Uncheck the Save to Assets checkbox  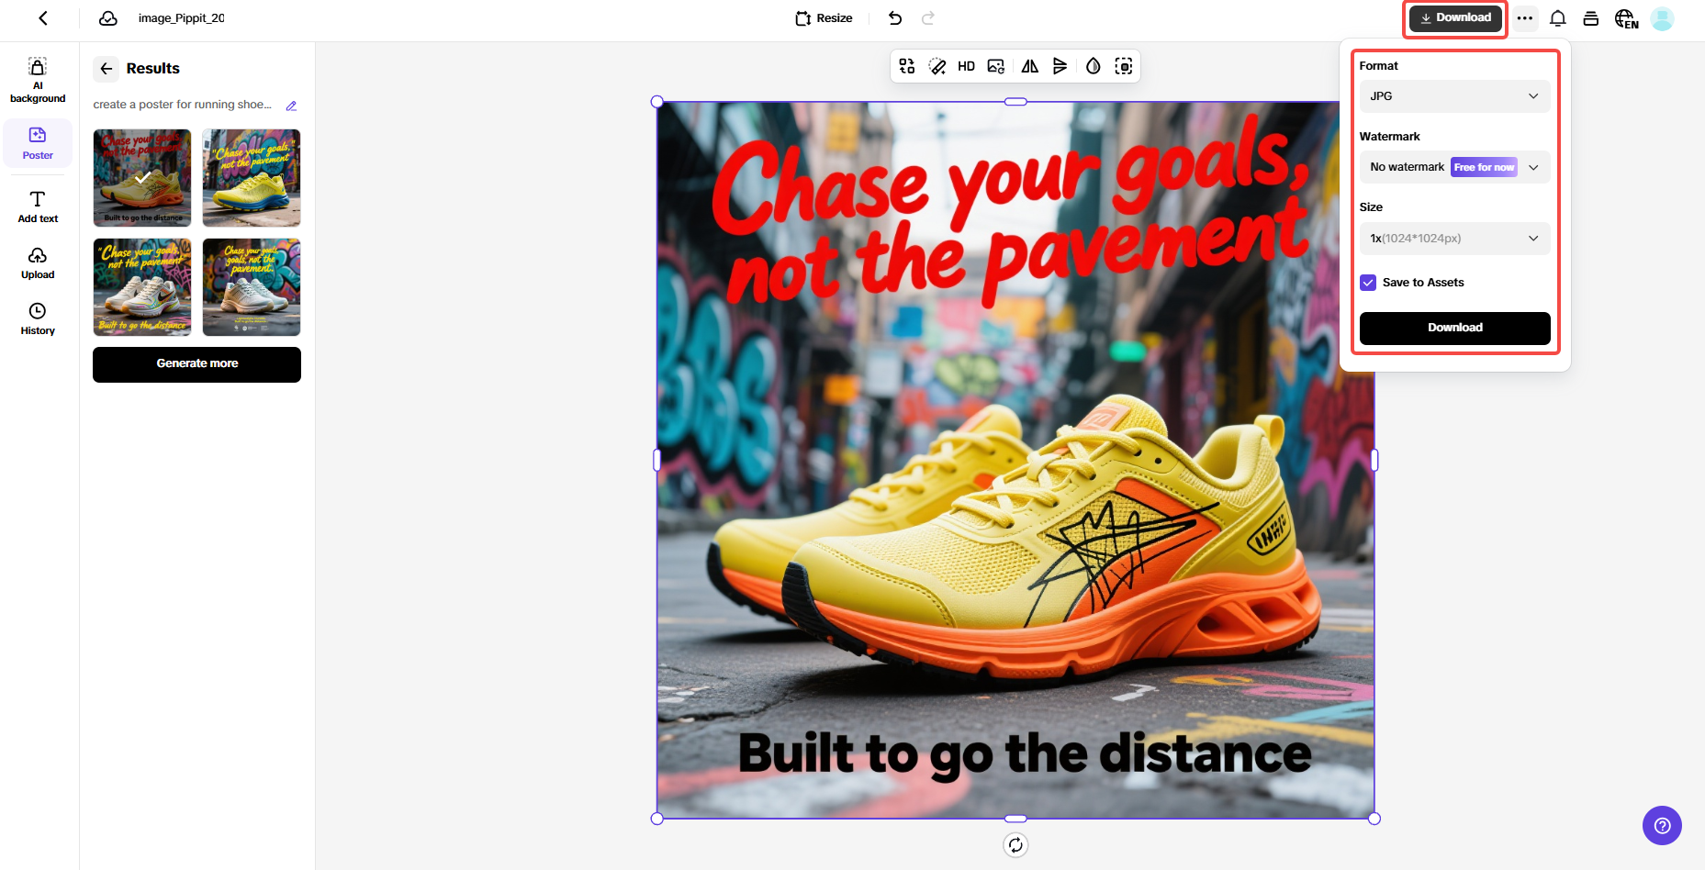click(1368, 283)
